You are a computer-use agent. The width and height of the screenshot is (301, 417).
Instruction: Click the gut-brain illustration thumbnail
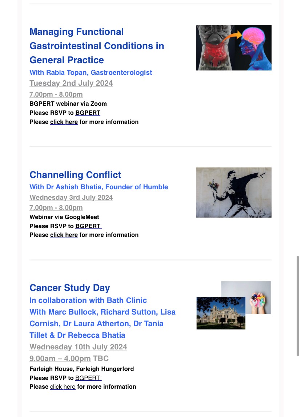(234, 48)
